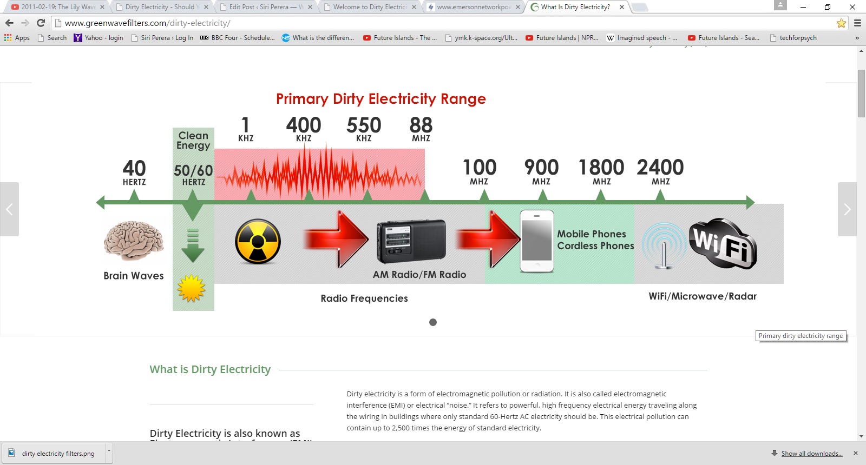This screenshot has height=465, width=866.
Task: Click the browser back arrow button
Action: point(9,23)
